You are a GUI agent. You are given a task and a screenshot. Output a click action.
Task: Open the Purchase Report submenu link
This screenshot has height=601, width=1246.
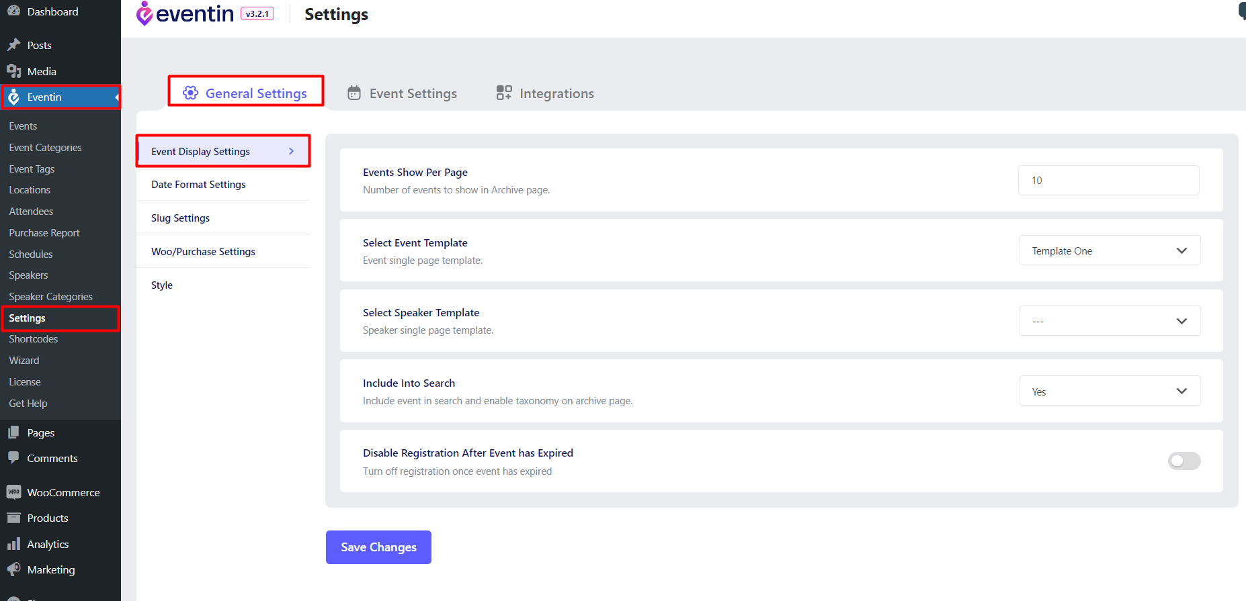(44, 233)
